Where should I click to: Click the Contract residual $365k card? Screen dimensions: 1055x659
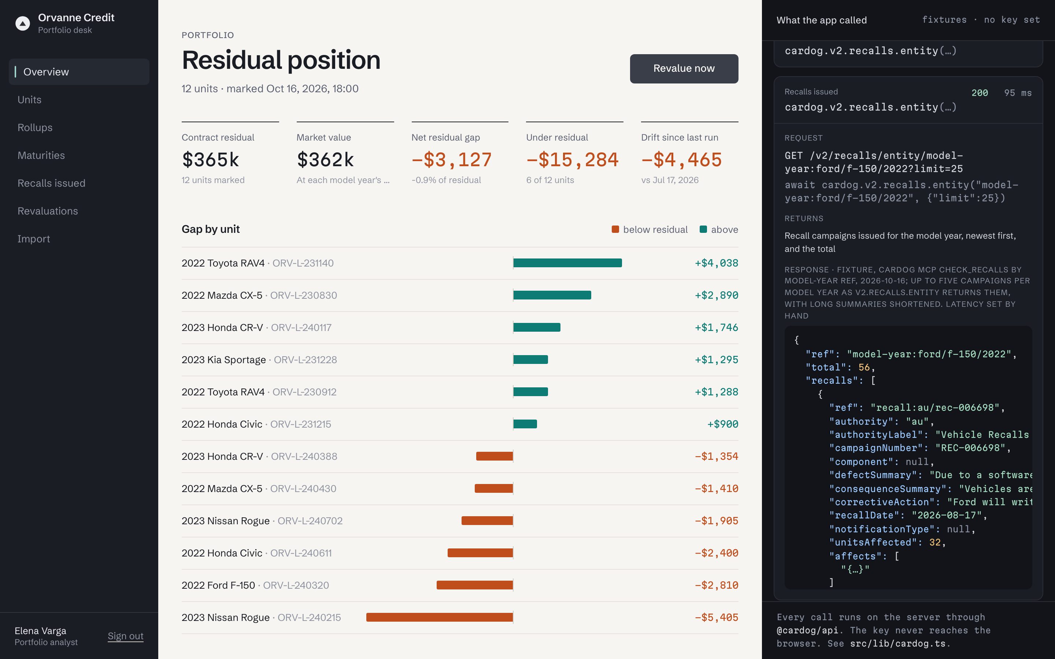230,154
